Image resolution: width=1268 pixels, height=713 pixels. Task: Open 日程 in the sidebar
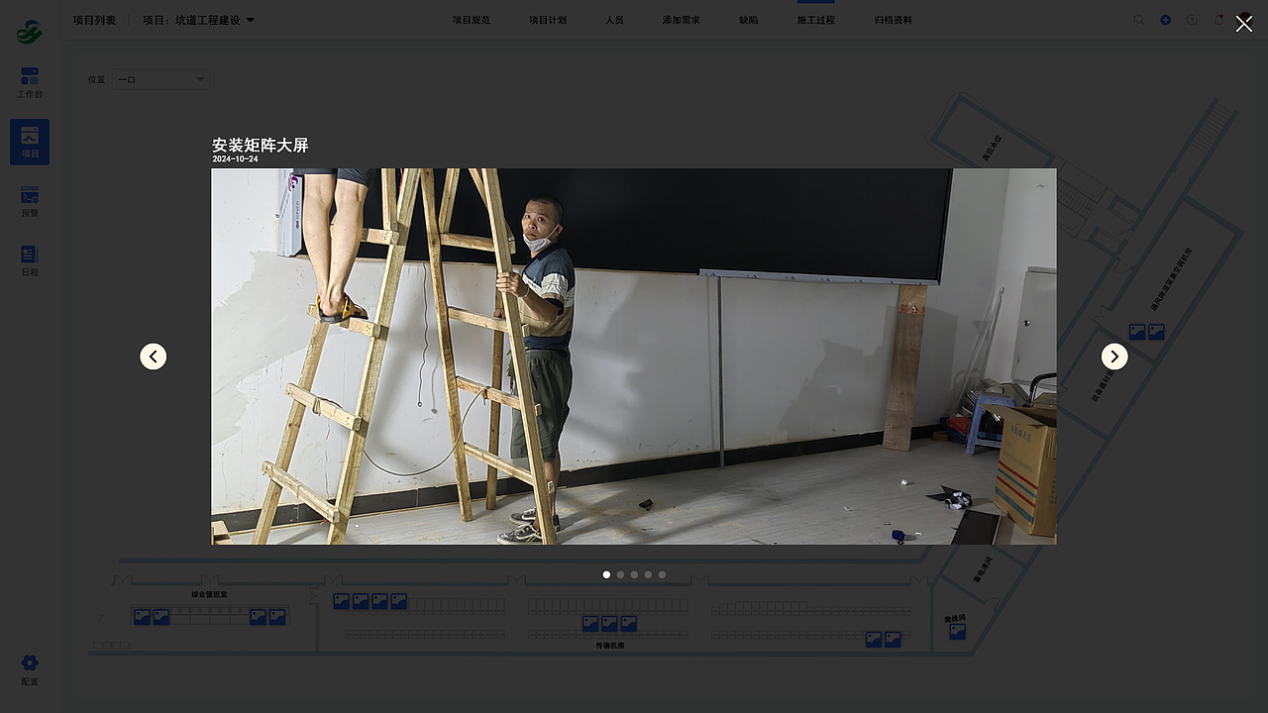click(30, 261)
